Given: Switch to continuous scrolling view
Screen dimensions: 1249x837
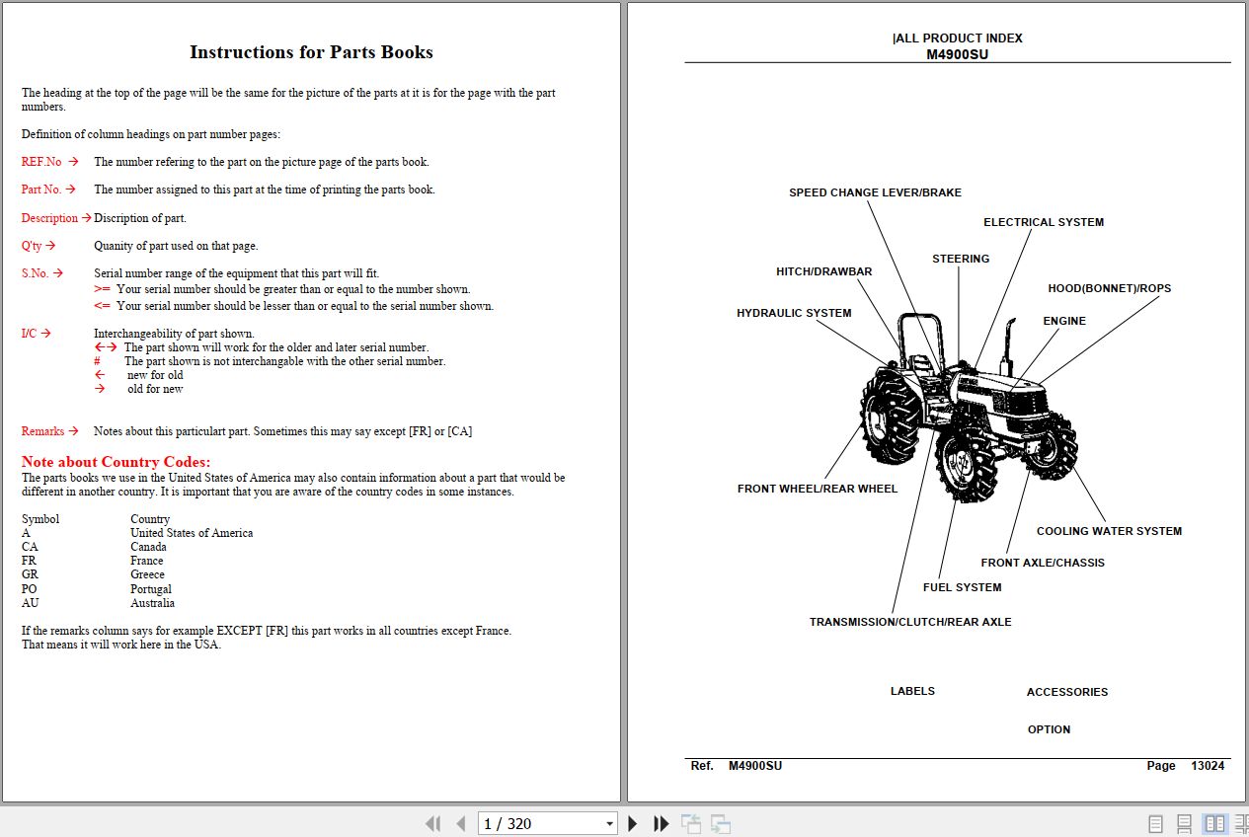Looking at the screenshot, I should coord(1185,823).
